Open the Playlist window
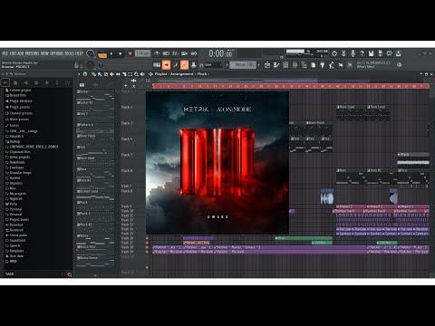The height and width of the screenshot is (326, 435). [267, 65]
